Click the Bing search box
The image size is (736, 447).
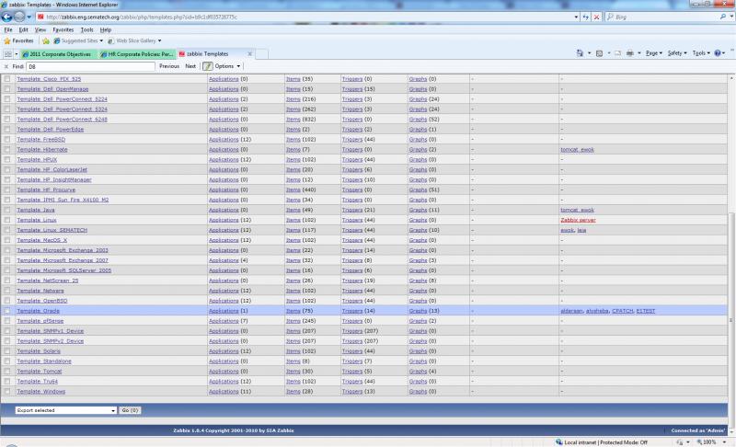662,17
